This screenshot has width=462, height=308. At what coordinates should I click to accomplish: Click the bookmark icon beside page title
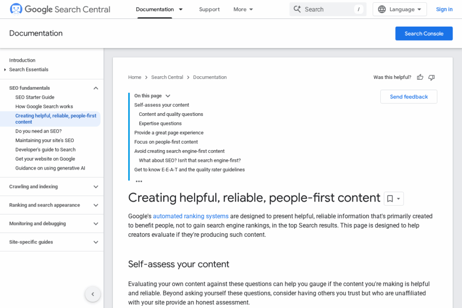[x=390, y=198]
